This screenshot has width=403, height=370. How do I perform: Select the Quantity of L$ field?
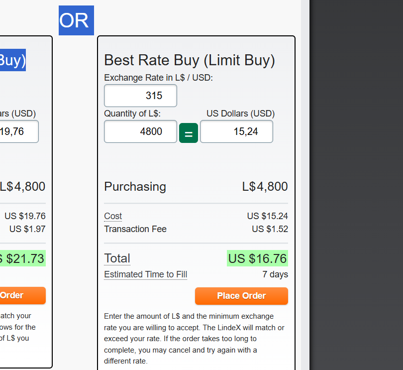coord(140,131)
